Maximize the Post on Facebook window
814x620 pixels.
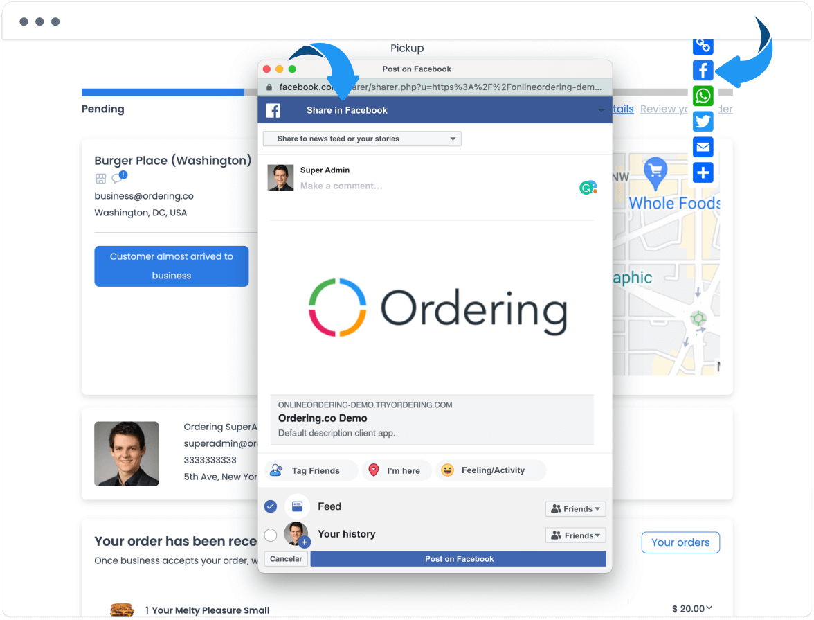(292, 69)
